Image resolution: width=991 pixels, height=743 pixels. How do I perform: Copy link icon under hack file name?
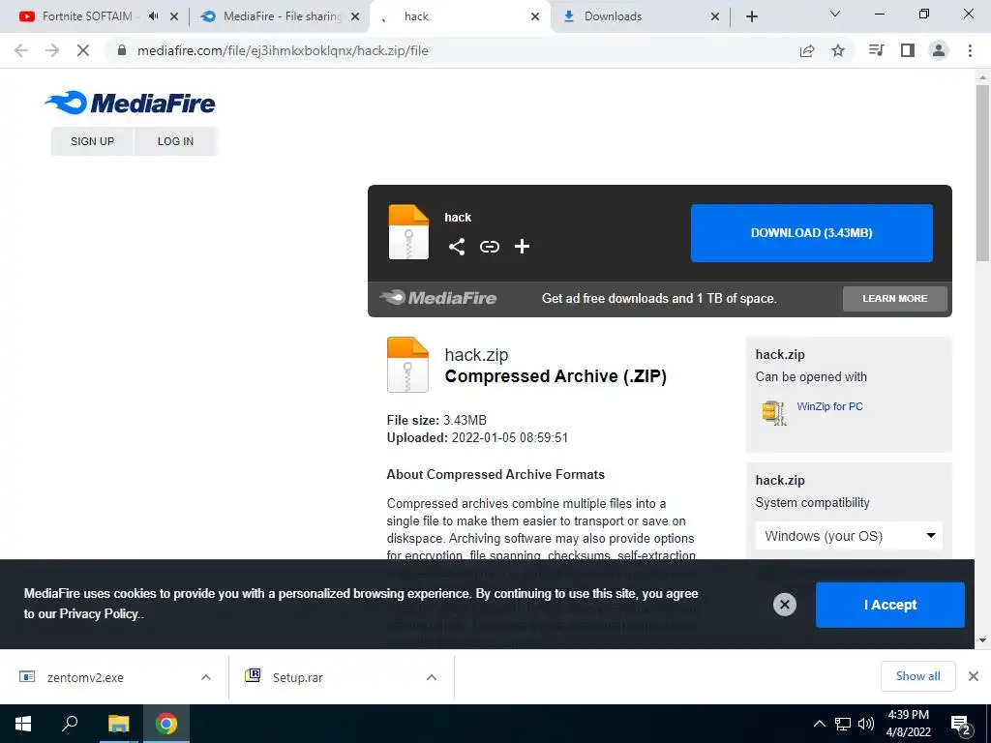pos(489,247)
